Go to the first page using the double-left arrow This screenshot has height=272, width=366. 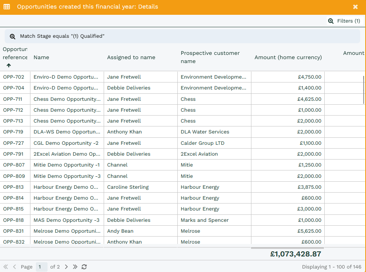pyautogui.click(x=6, y=267)
